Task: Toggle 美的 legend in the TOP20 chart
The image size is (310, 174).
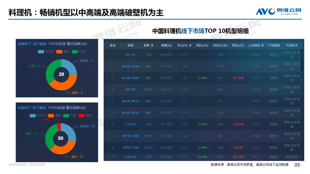Action: click(63, 52)
